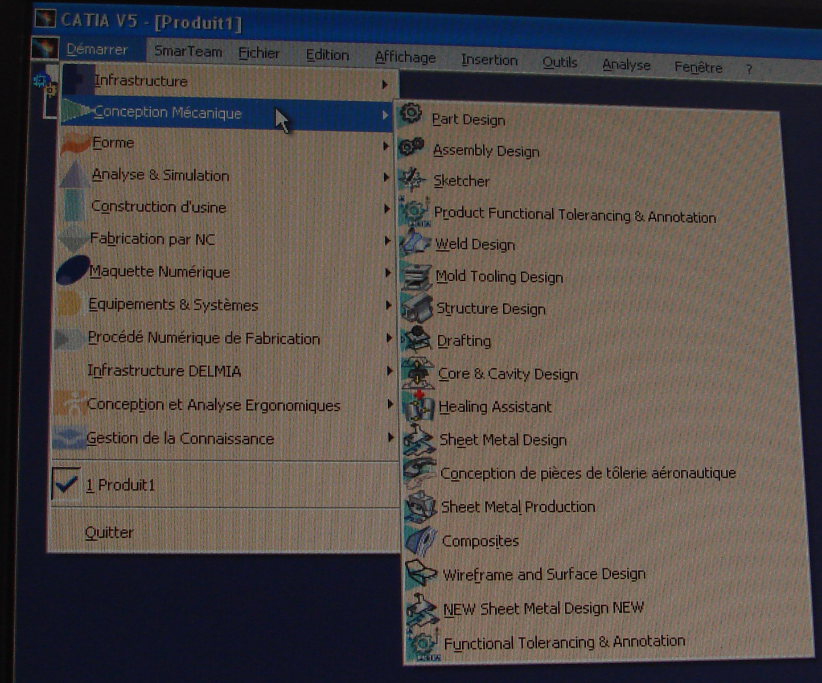Choose Analyse & Simulation menu entry
The width and height of the screenshot is (822, 683).
point(161,175)
